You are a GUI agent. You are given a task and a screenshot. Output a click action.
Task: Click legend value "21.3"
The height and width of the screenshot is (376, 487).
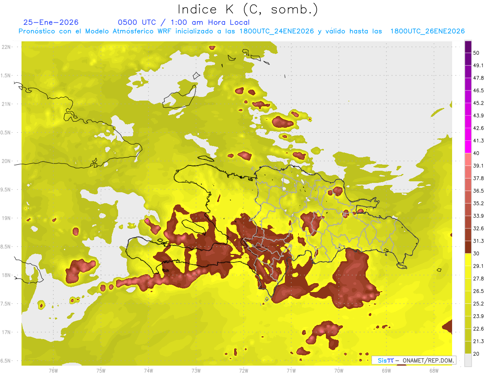pos(478,341)
